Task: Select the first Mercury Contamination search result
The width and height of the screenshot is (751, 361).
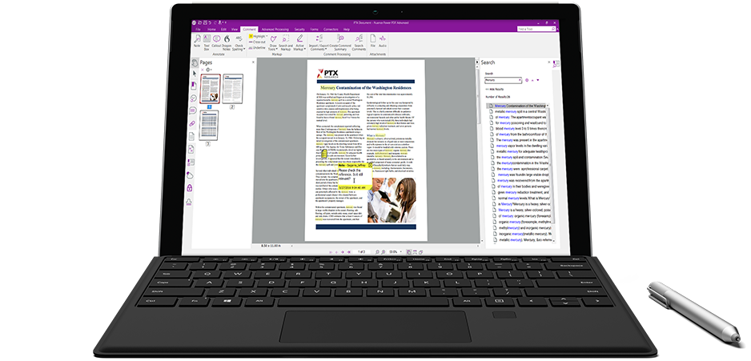Action: pyautogui.click(x=520, y=105)
